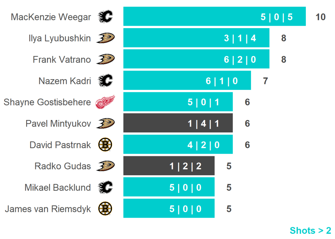Click the Bruins logo beside James van Riemsdyk
The height and width of the screenshot is (239, 335).
click(105, 209)
